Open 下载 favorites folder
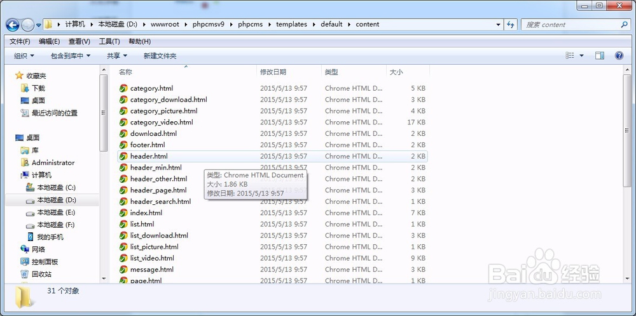 (38, 88)
